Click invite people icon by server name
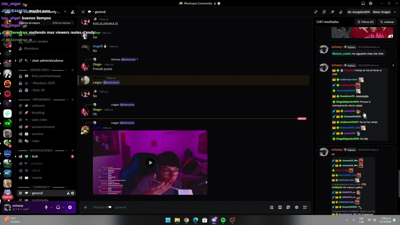Image resolution: width=400 pixels, height=225 pixels. coord(72,12)
